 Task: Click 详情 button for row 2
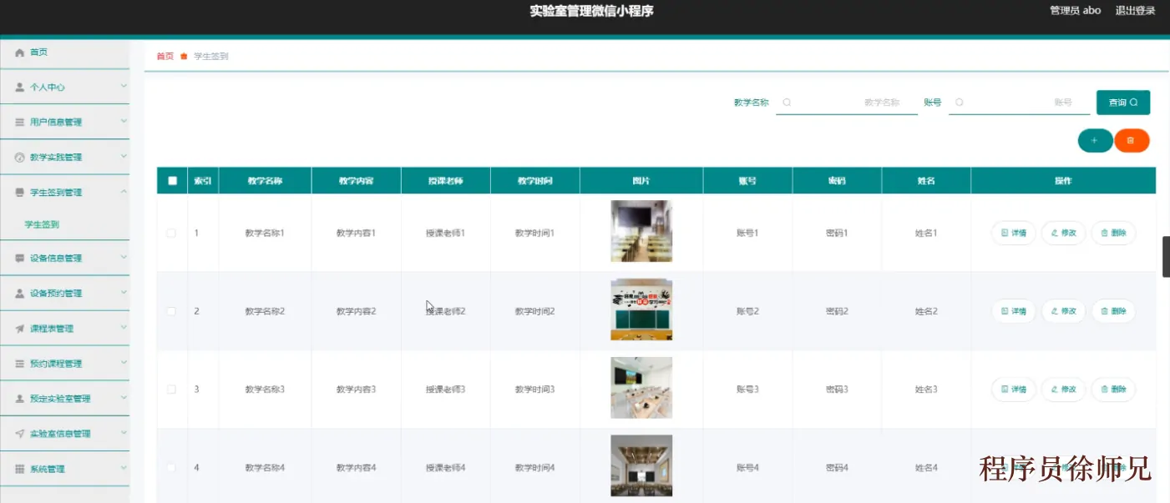pos(1014,311)
